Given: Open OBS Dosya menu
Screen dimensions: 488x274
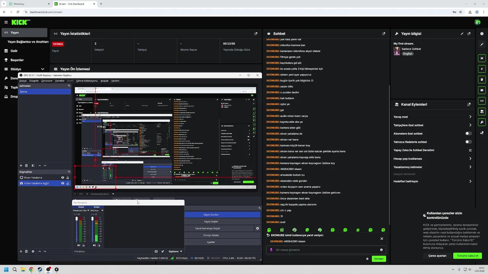Looking at the screenshot, I should coord(23,81).
